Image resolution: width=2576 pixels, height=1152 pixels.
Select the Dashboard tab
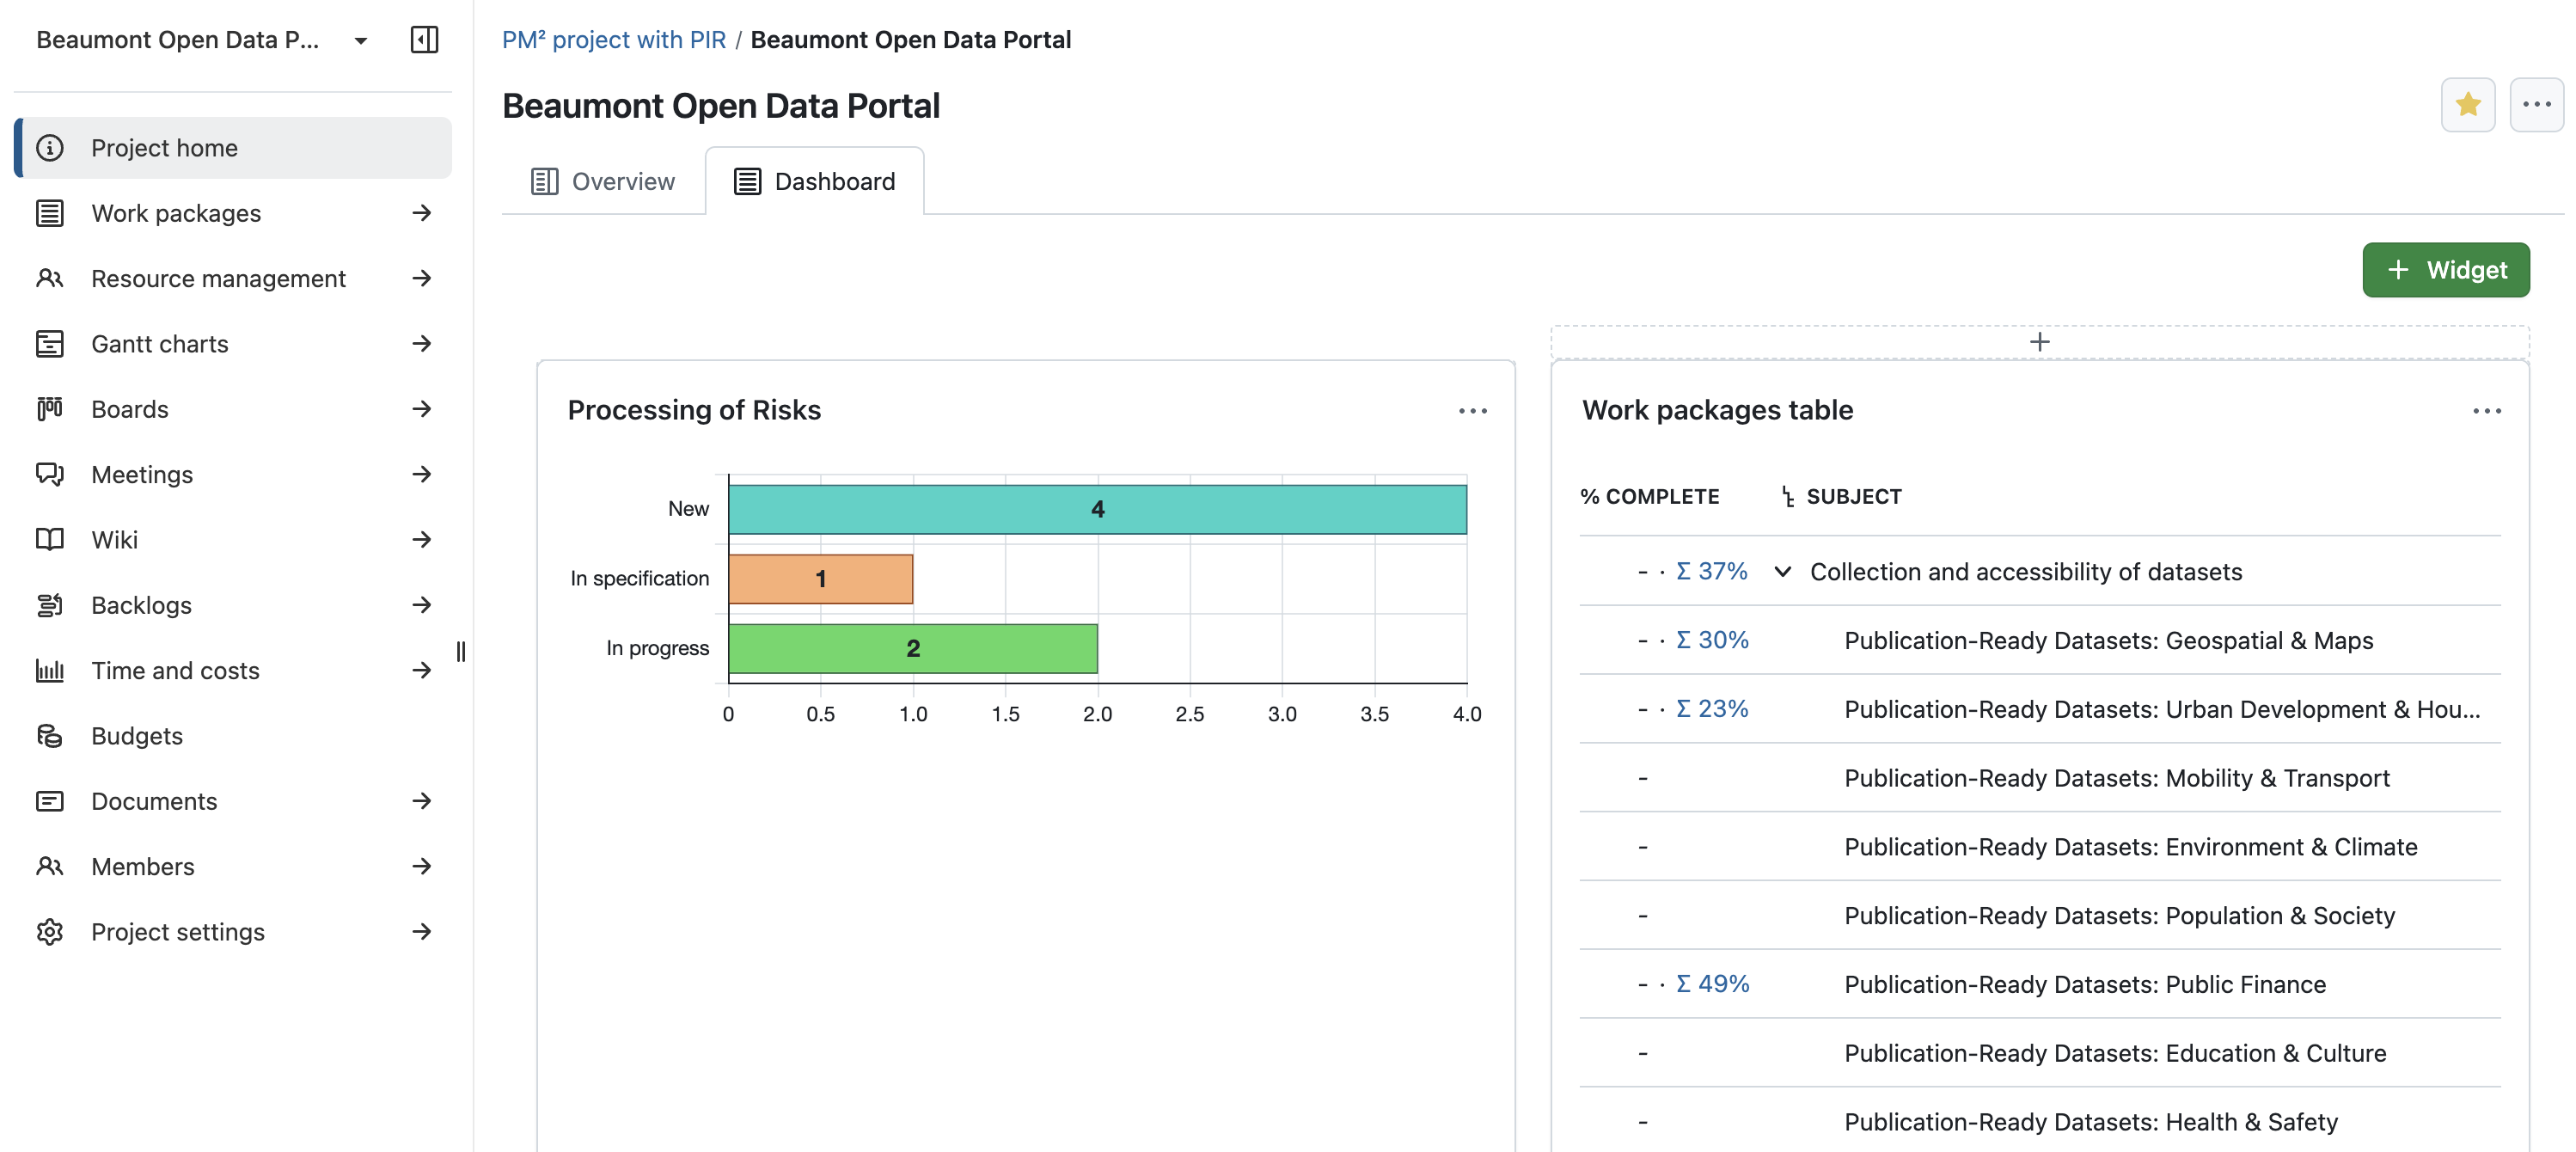click(x=814, y=182)
